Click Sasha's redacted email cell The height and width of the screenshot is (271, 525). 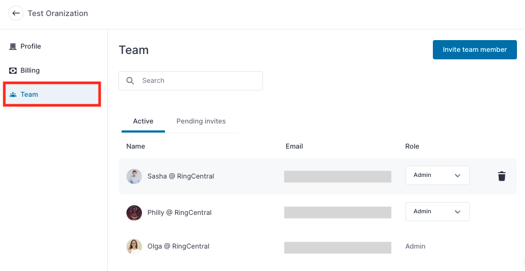(337, 176)
